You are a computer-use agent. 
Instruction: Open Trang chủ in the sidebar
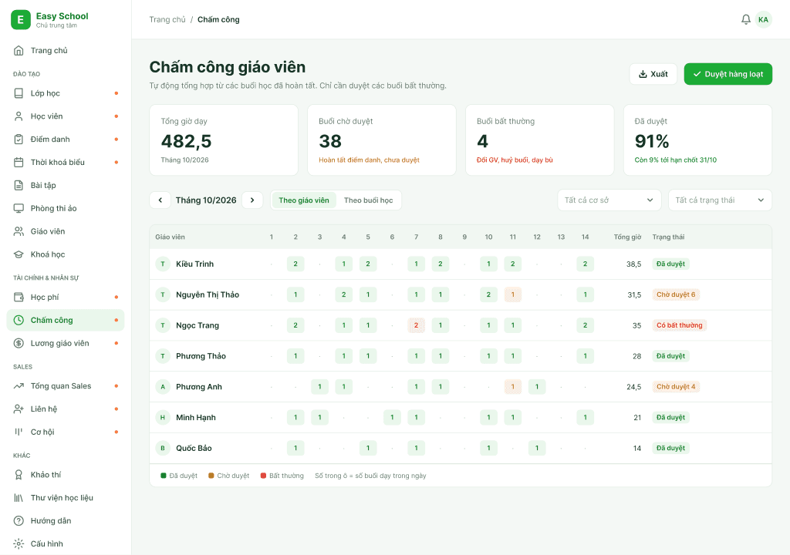pos(66,50)
